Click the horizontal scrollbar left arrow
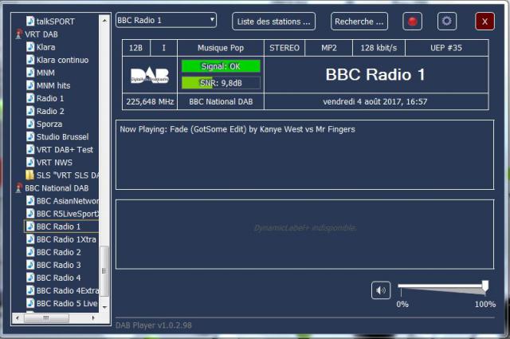 click(18, 317)
